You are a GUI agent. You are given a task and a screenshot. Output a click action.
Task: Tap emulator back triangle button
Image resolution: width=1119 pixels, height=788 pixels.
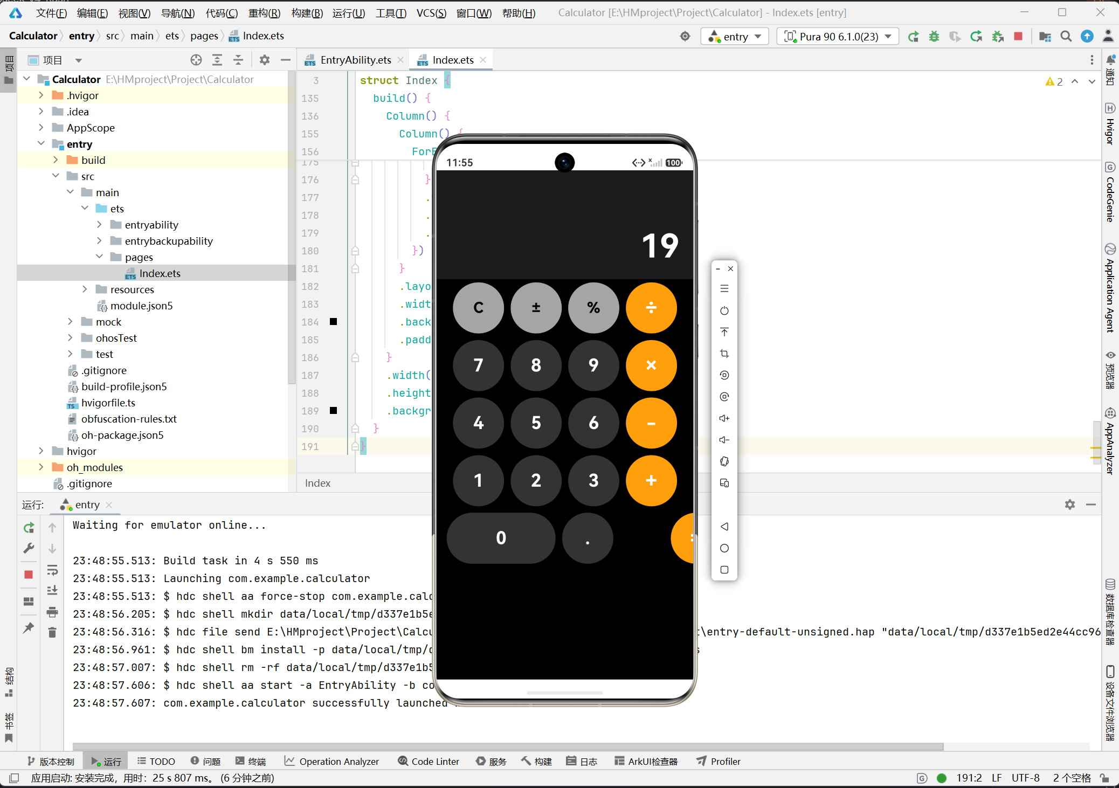tap(724, 527)
